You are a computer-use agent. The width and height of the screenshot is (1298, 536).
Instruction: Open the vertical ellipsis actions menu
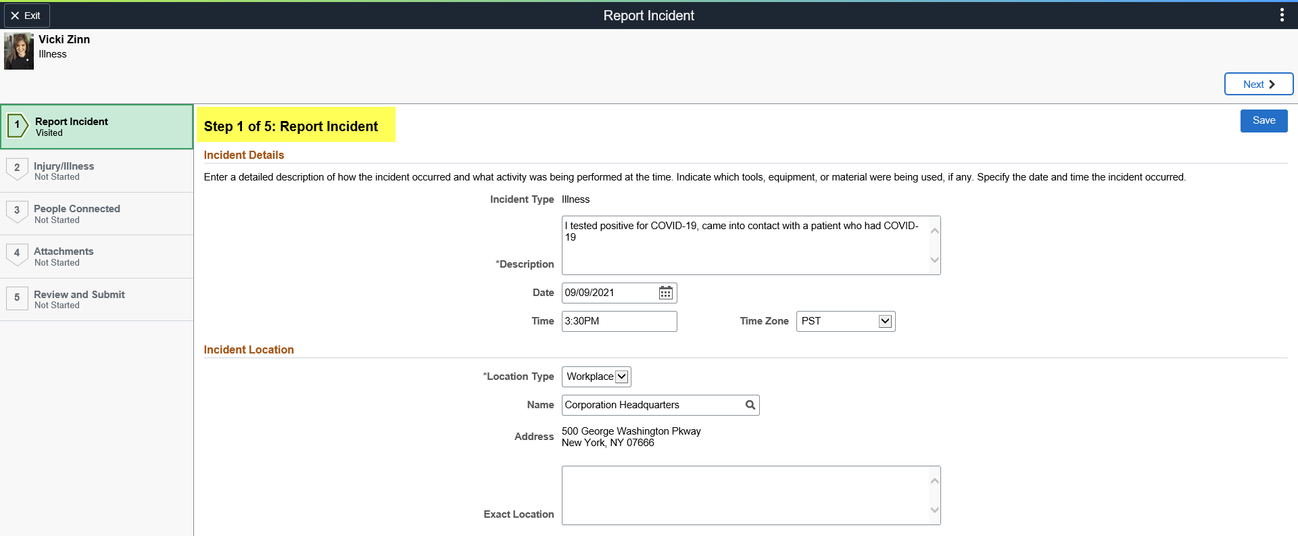point(1282,15)
